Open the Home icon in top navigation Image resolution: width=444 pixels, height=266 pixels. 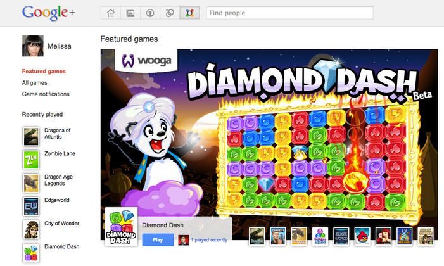pyautogui.click(x=110, y=13)
